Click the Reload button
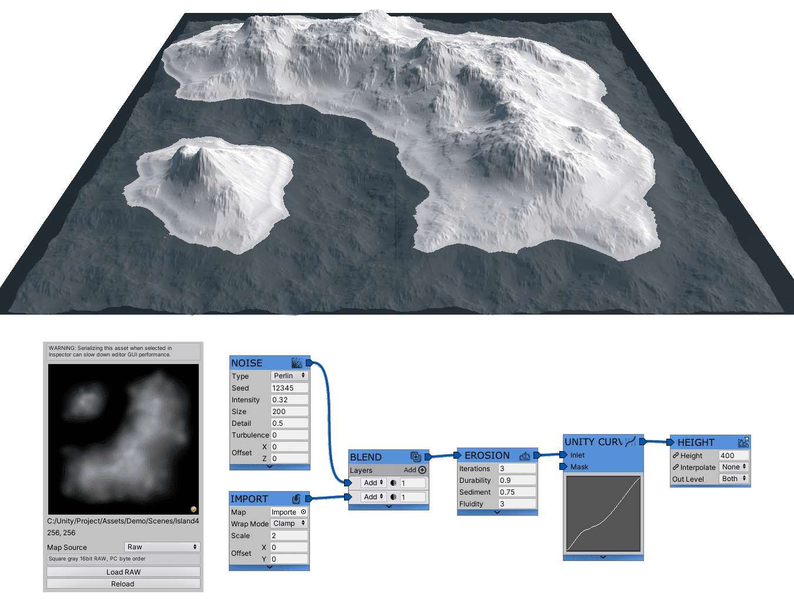Screen dimensions: 794x614 point(124,583)
